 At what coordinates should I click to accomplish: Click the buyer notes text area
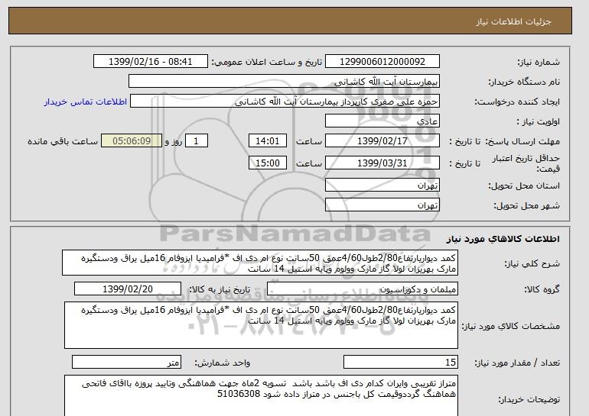[261, 395]
